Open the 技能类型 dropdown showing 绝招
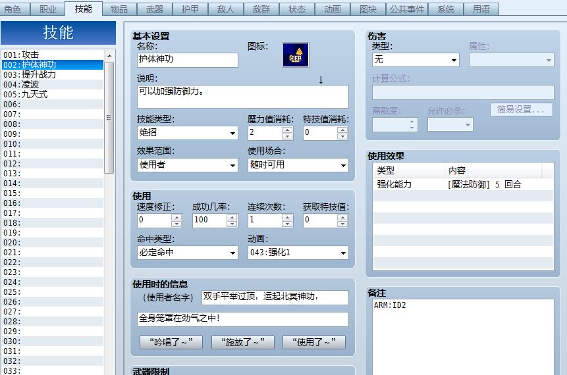 (x=187, y=133)
